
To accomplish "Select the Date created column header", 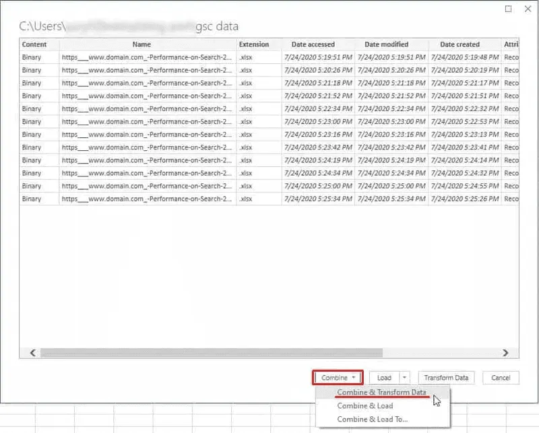I will coord(459,44).
